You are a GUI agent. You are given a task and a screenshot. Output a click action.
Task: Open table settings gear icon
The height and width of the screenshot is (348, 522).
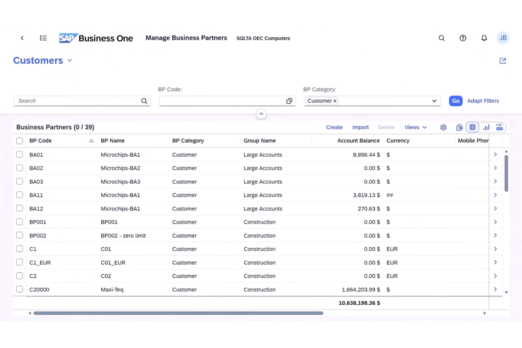[x=443, y=127]
